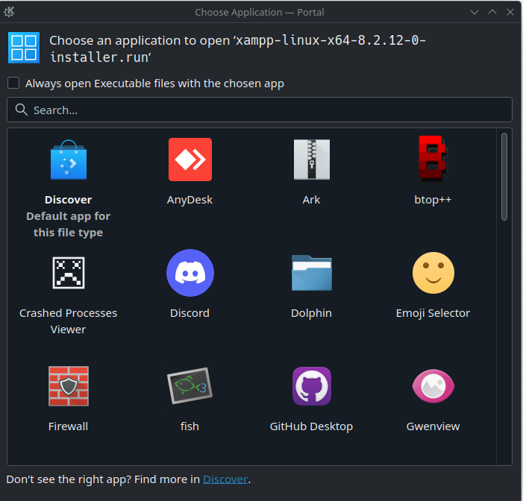Maximize the Choose Application window

point(492,13)
